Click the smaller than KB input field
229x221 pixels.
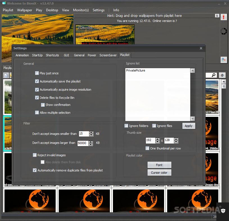[84, 134]
